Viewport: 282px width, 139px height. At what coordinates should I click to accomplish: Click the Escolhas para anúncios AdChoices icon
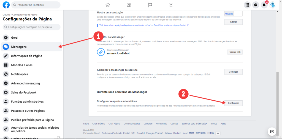click(205, 124)
